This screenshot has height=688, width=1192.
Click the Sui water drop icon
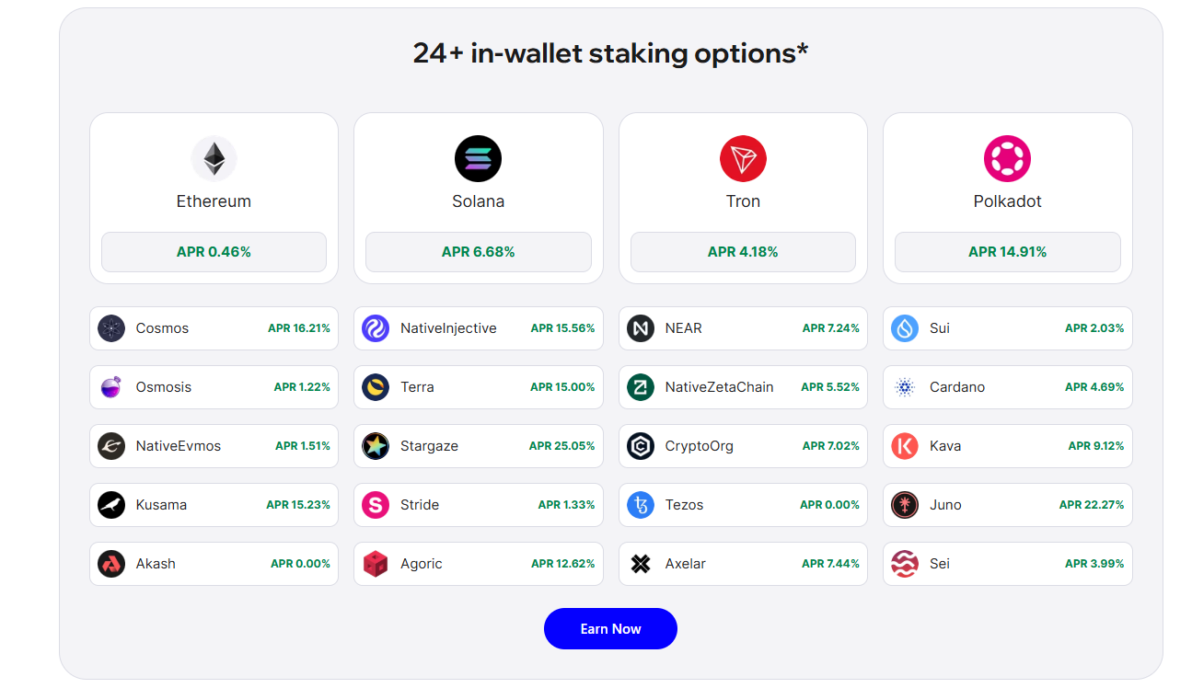tap(905, 328)
